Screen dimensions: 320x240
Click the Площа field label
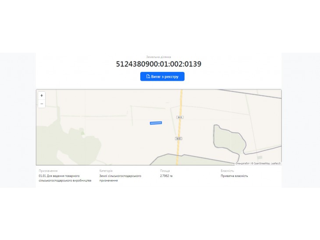pyautogui.click(x=165, y=171)
